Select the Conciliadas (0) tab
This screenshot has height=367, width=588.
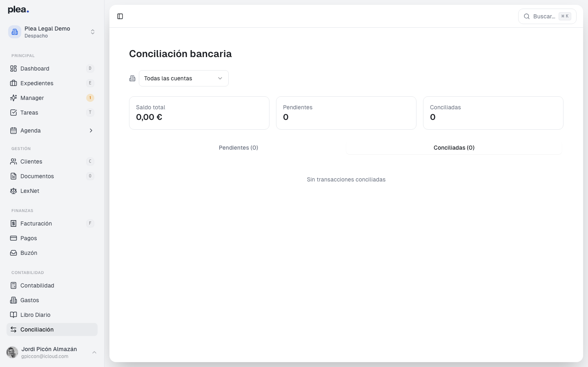tap(454, 148)
